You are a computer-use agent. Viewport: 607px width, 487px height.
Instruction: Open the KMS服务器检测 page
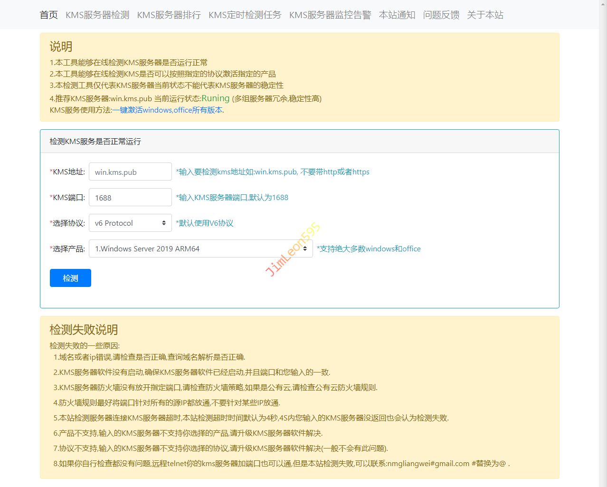tap(97, 15)
